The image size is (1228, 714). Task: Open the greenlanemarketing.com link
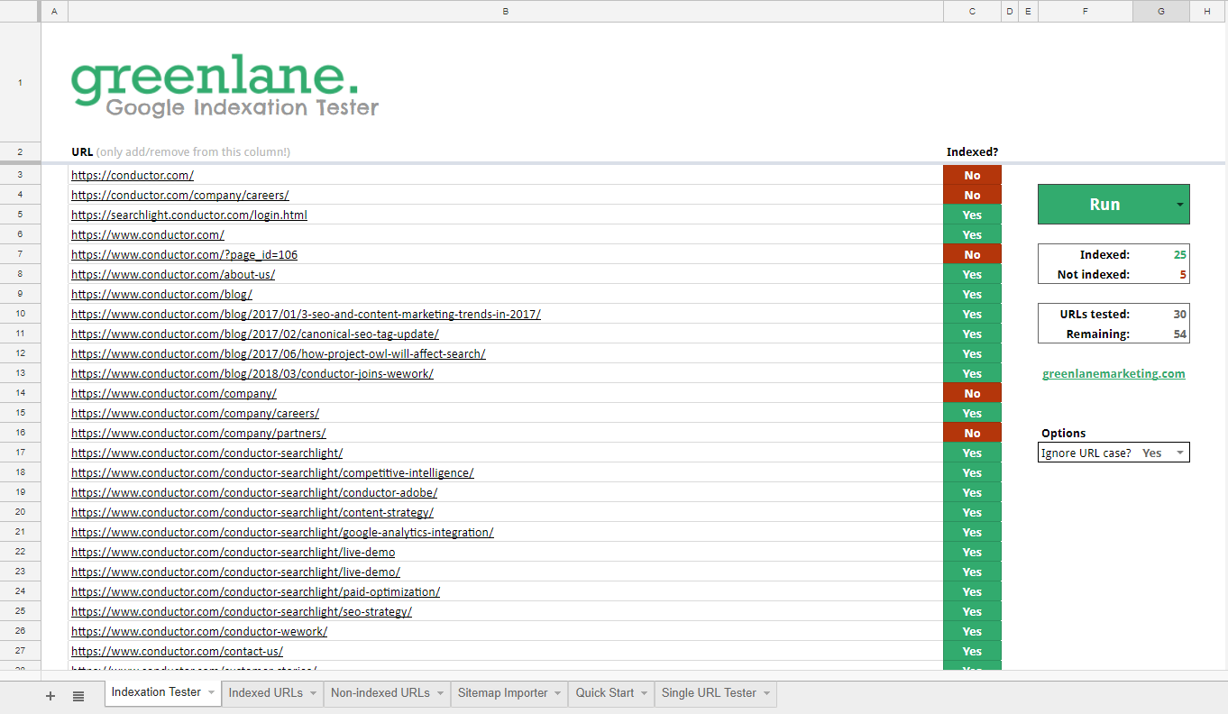pos(1113,373)
